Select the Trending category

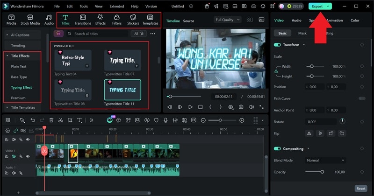click(x=18, y=45)
